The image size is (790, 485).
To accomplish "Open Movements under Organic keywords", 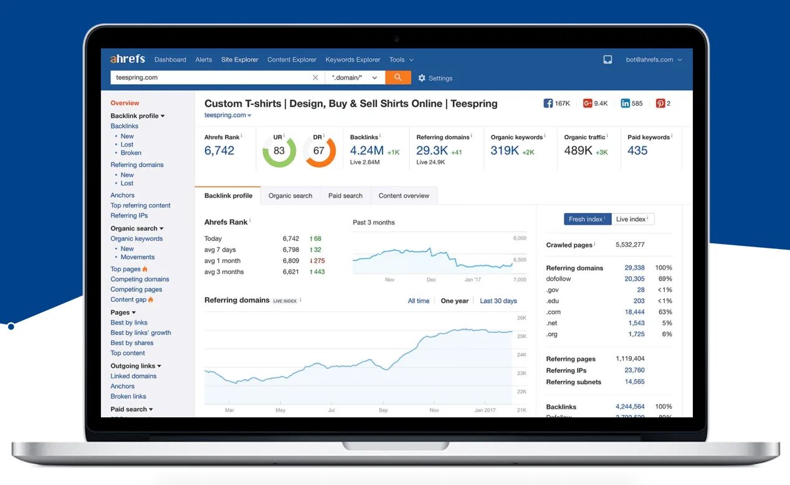I will (x=138, y=257).
